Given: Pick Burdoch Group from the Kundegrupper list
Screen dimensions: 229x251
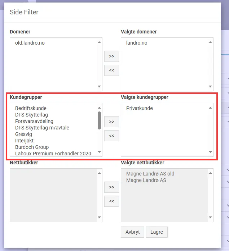Looking at the screenshot, I should coord(32,147).
